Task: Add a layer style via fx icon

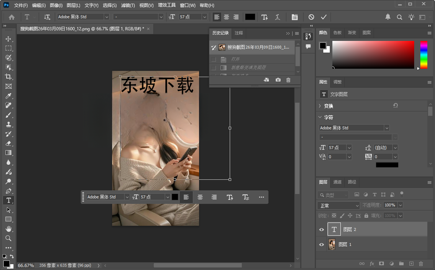Action: (372, 264)
